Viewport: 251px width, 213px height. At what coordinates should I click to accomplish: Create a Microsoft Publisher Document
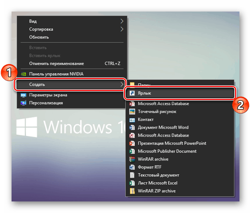tap(180, 151)
